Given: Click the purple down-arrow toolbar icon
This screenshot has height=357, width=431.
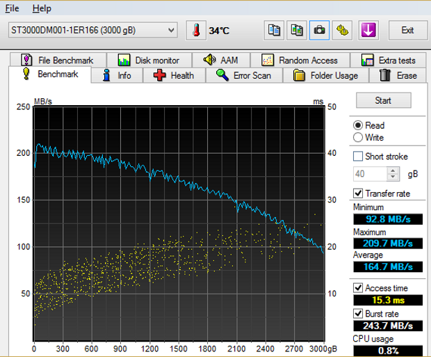Looking at the screenshot, I should tap(368, 30).
